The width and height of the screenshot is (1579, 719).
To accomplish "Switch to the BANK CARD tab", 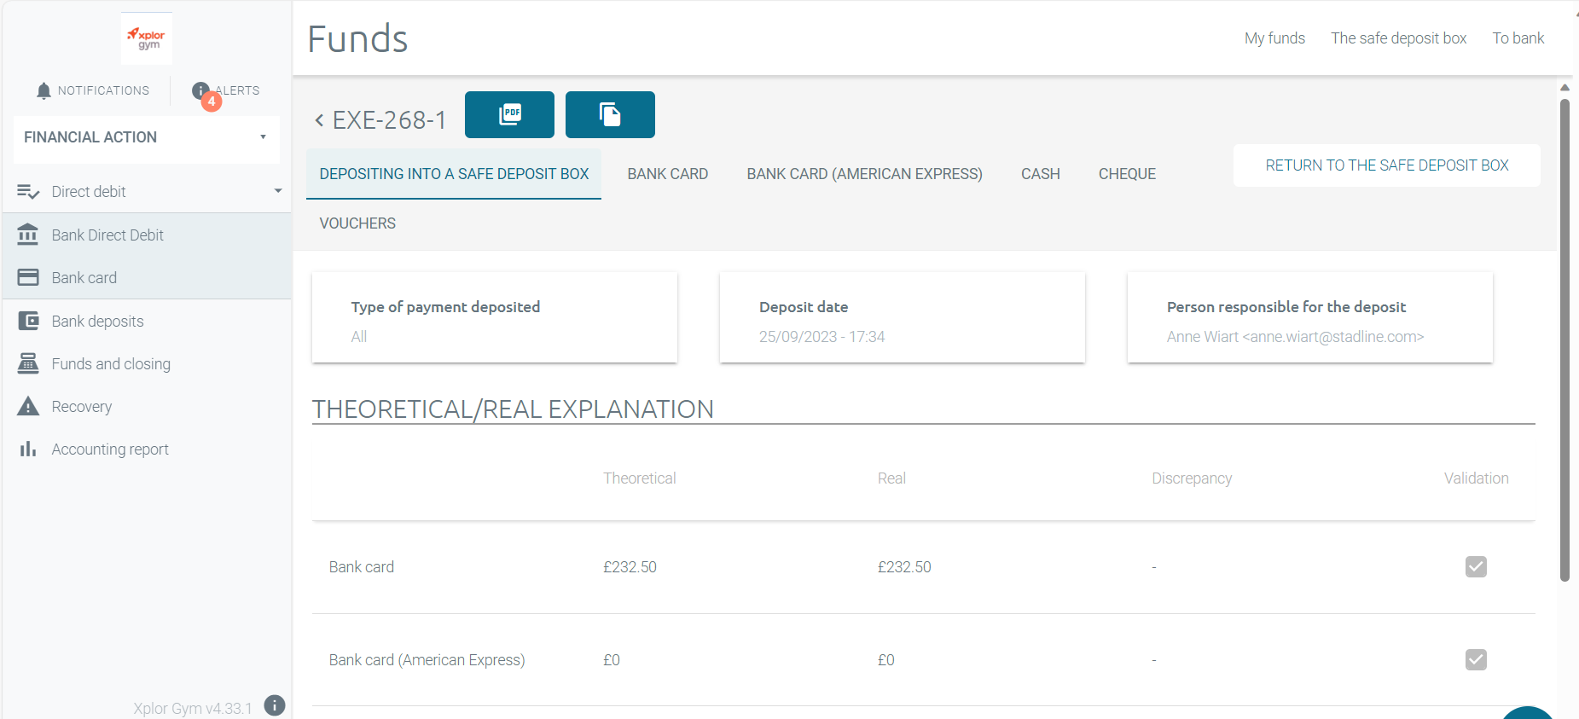I will 668,174.
